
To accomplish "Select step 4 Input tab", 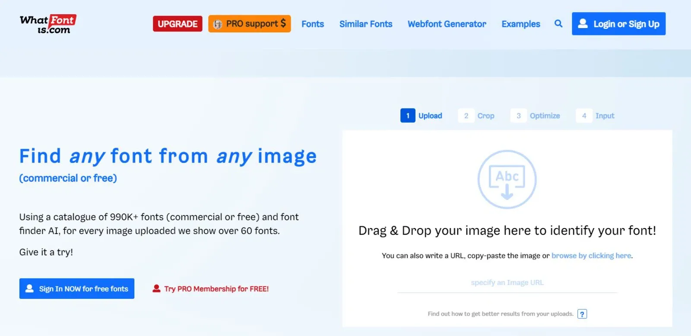I will pos(595,116).
